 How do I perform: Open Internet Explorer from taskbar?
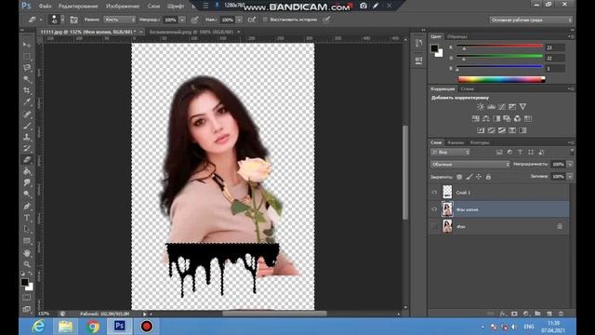tap(38, 327)
